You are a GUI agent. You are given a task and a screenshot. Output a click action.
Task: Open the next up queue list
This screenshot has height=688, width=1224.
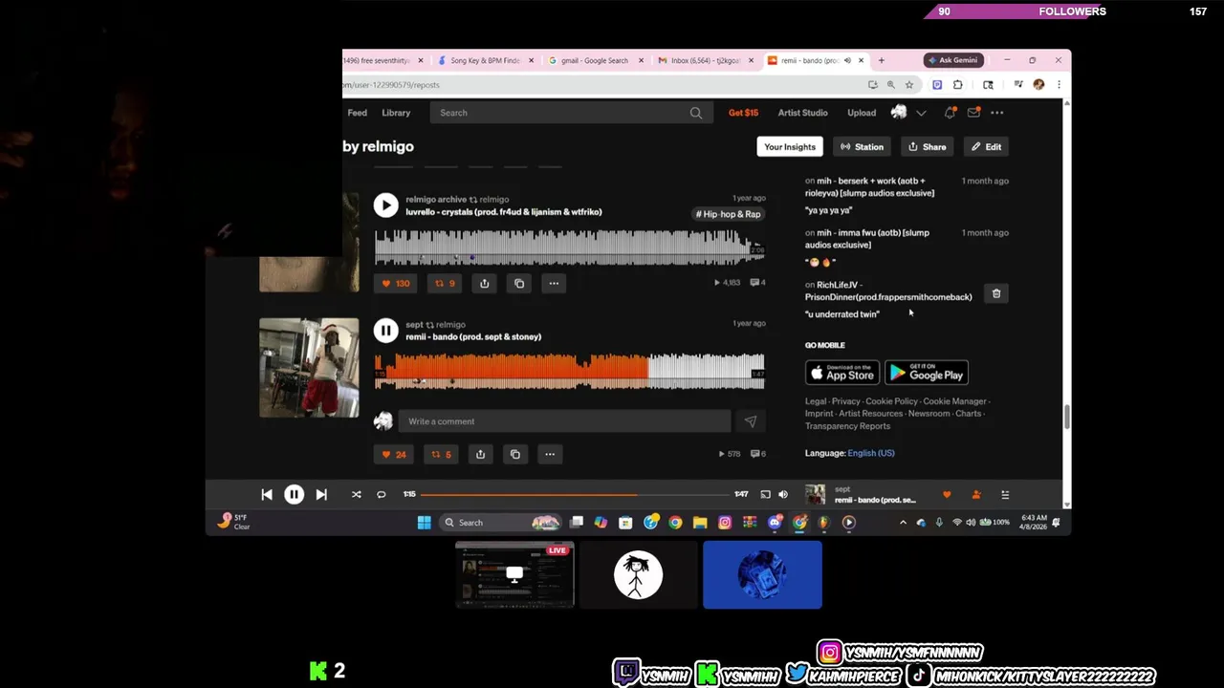pos(1005,494)
